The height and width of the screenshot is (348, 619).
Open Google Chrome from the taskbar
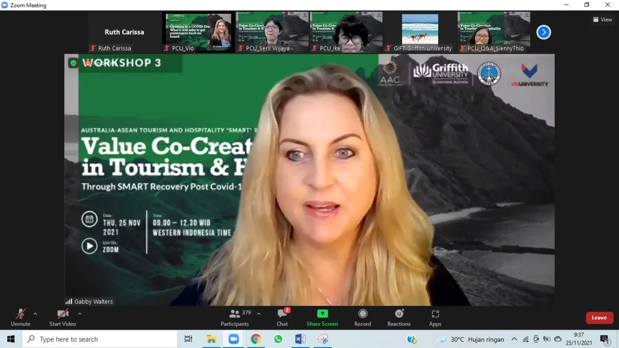[x=256, y=339]
